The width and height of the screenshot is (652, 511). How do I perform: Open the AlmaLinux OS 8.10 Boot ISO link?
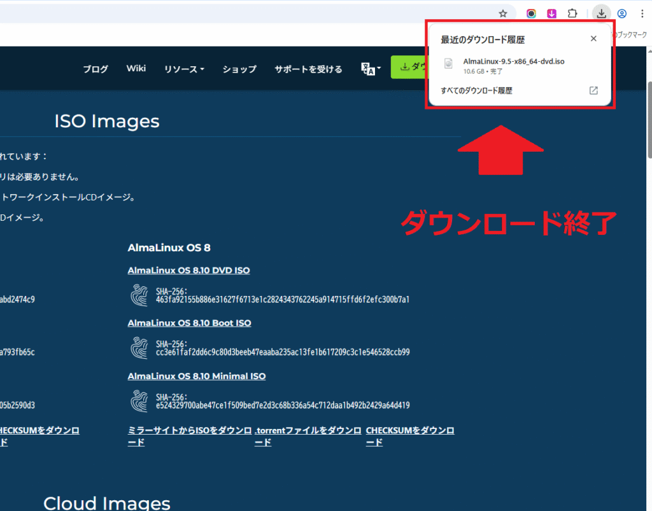click(x=189, y=323)
